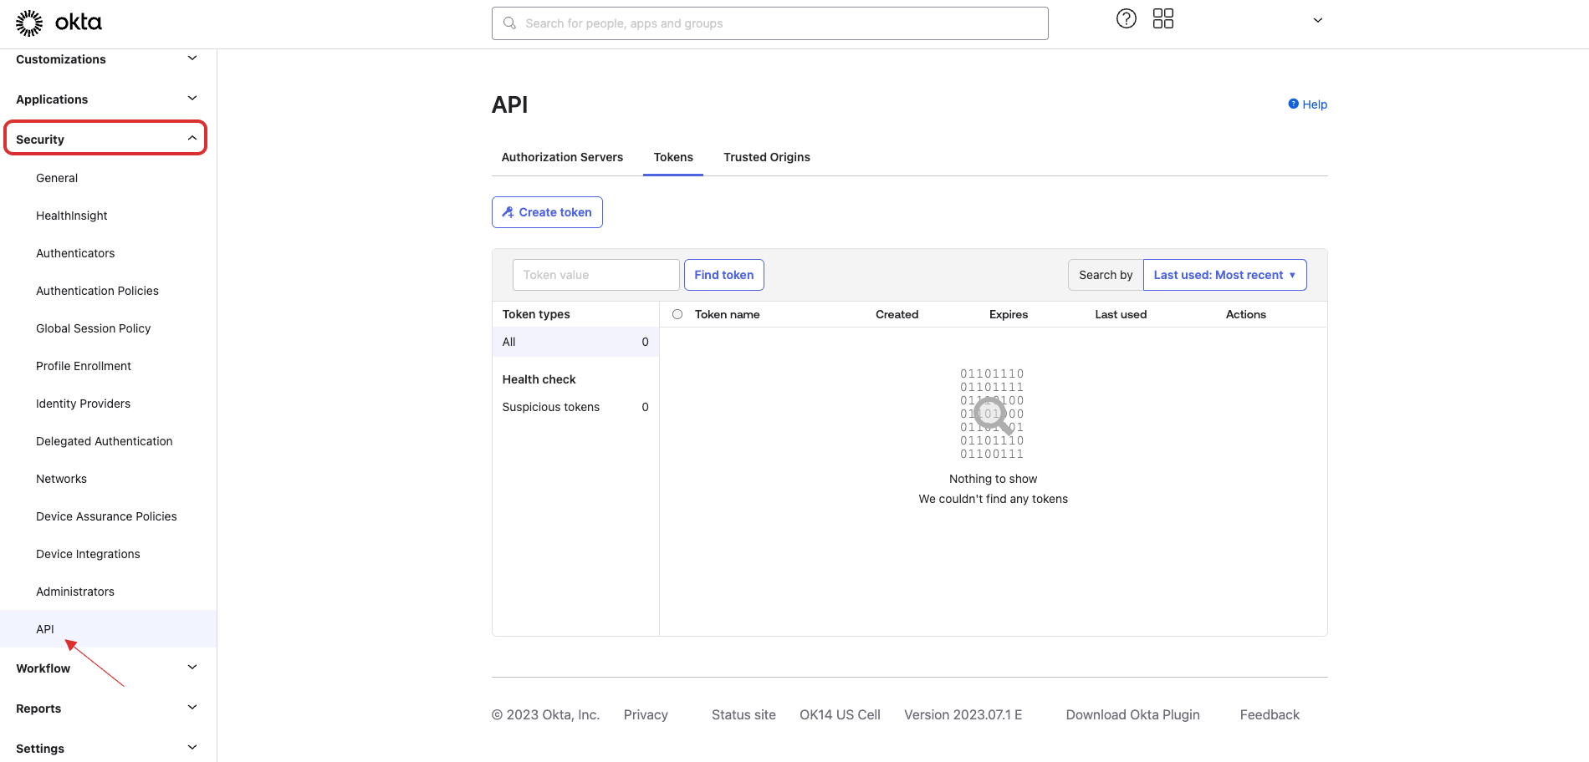Image resolution: width=1589 pixels, height=762 pixels.
Task: Open the apps grid icon
Action: (1163, 18)
